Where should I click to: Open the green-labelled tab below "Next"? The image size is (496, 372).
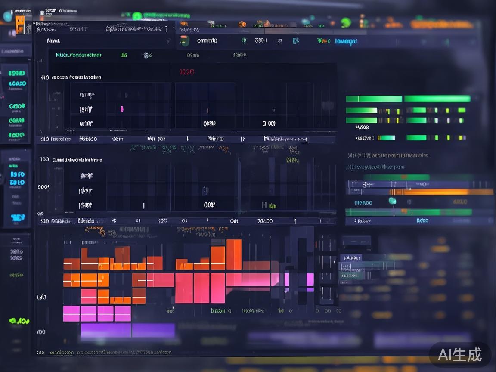pyautogui.click(x=79, y=55)
